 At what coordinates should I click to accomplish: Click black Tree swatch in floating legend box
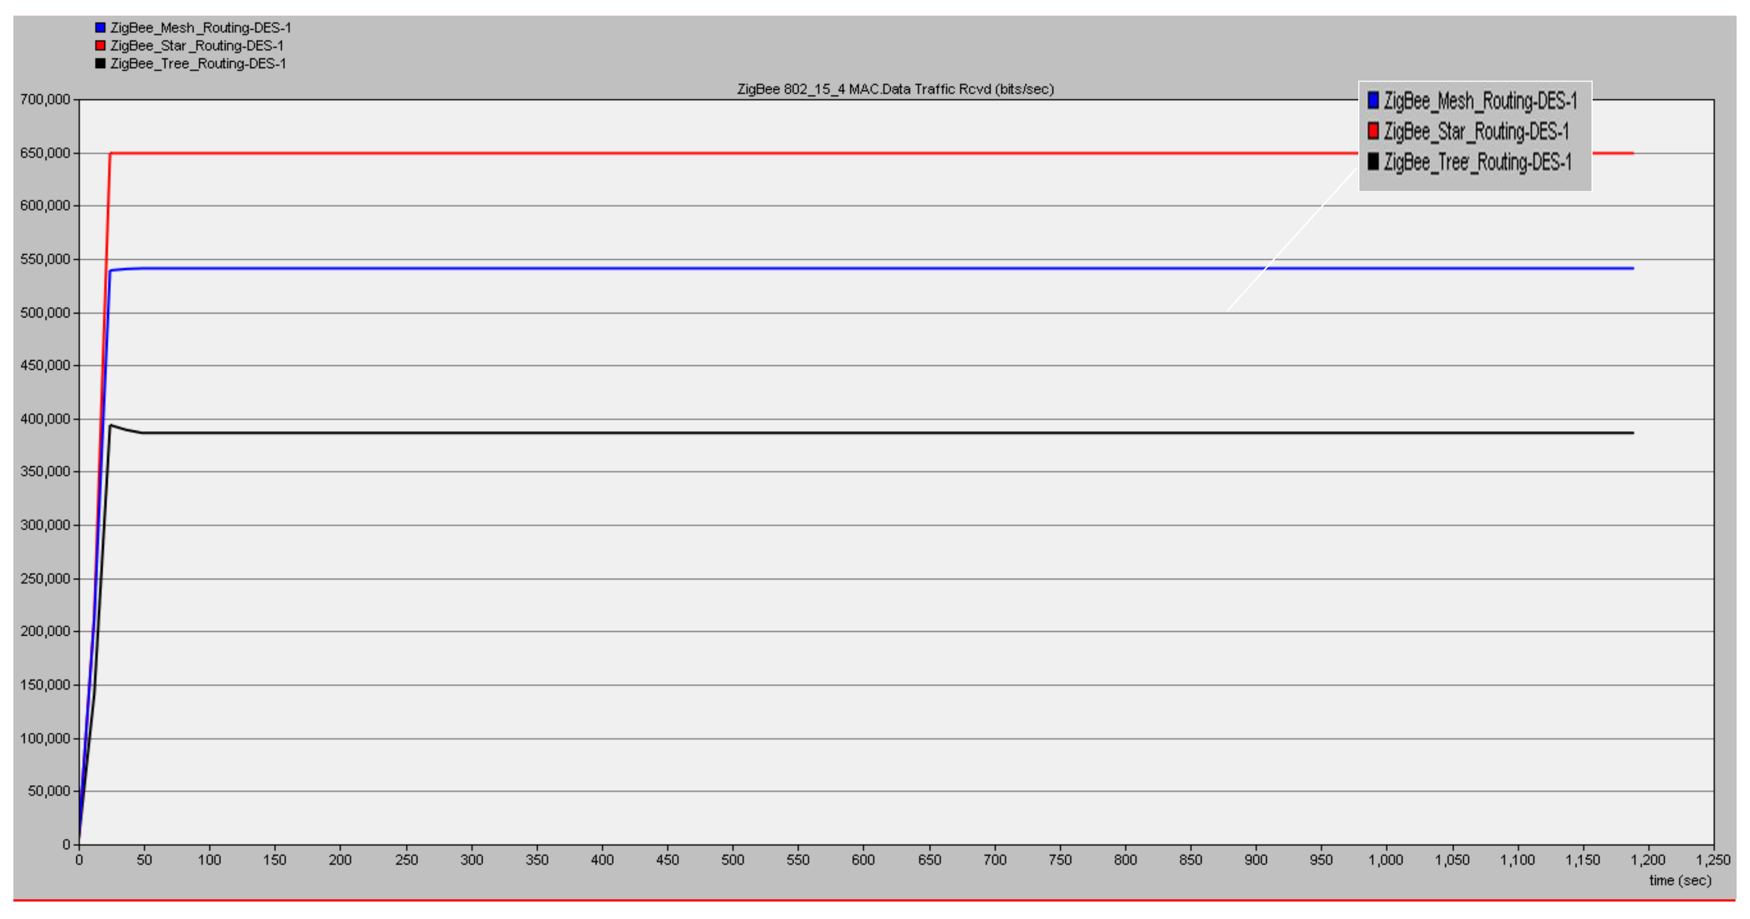click(x=1373, y=162)
